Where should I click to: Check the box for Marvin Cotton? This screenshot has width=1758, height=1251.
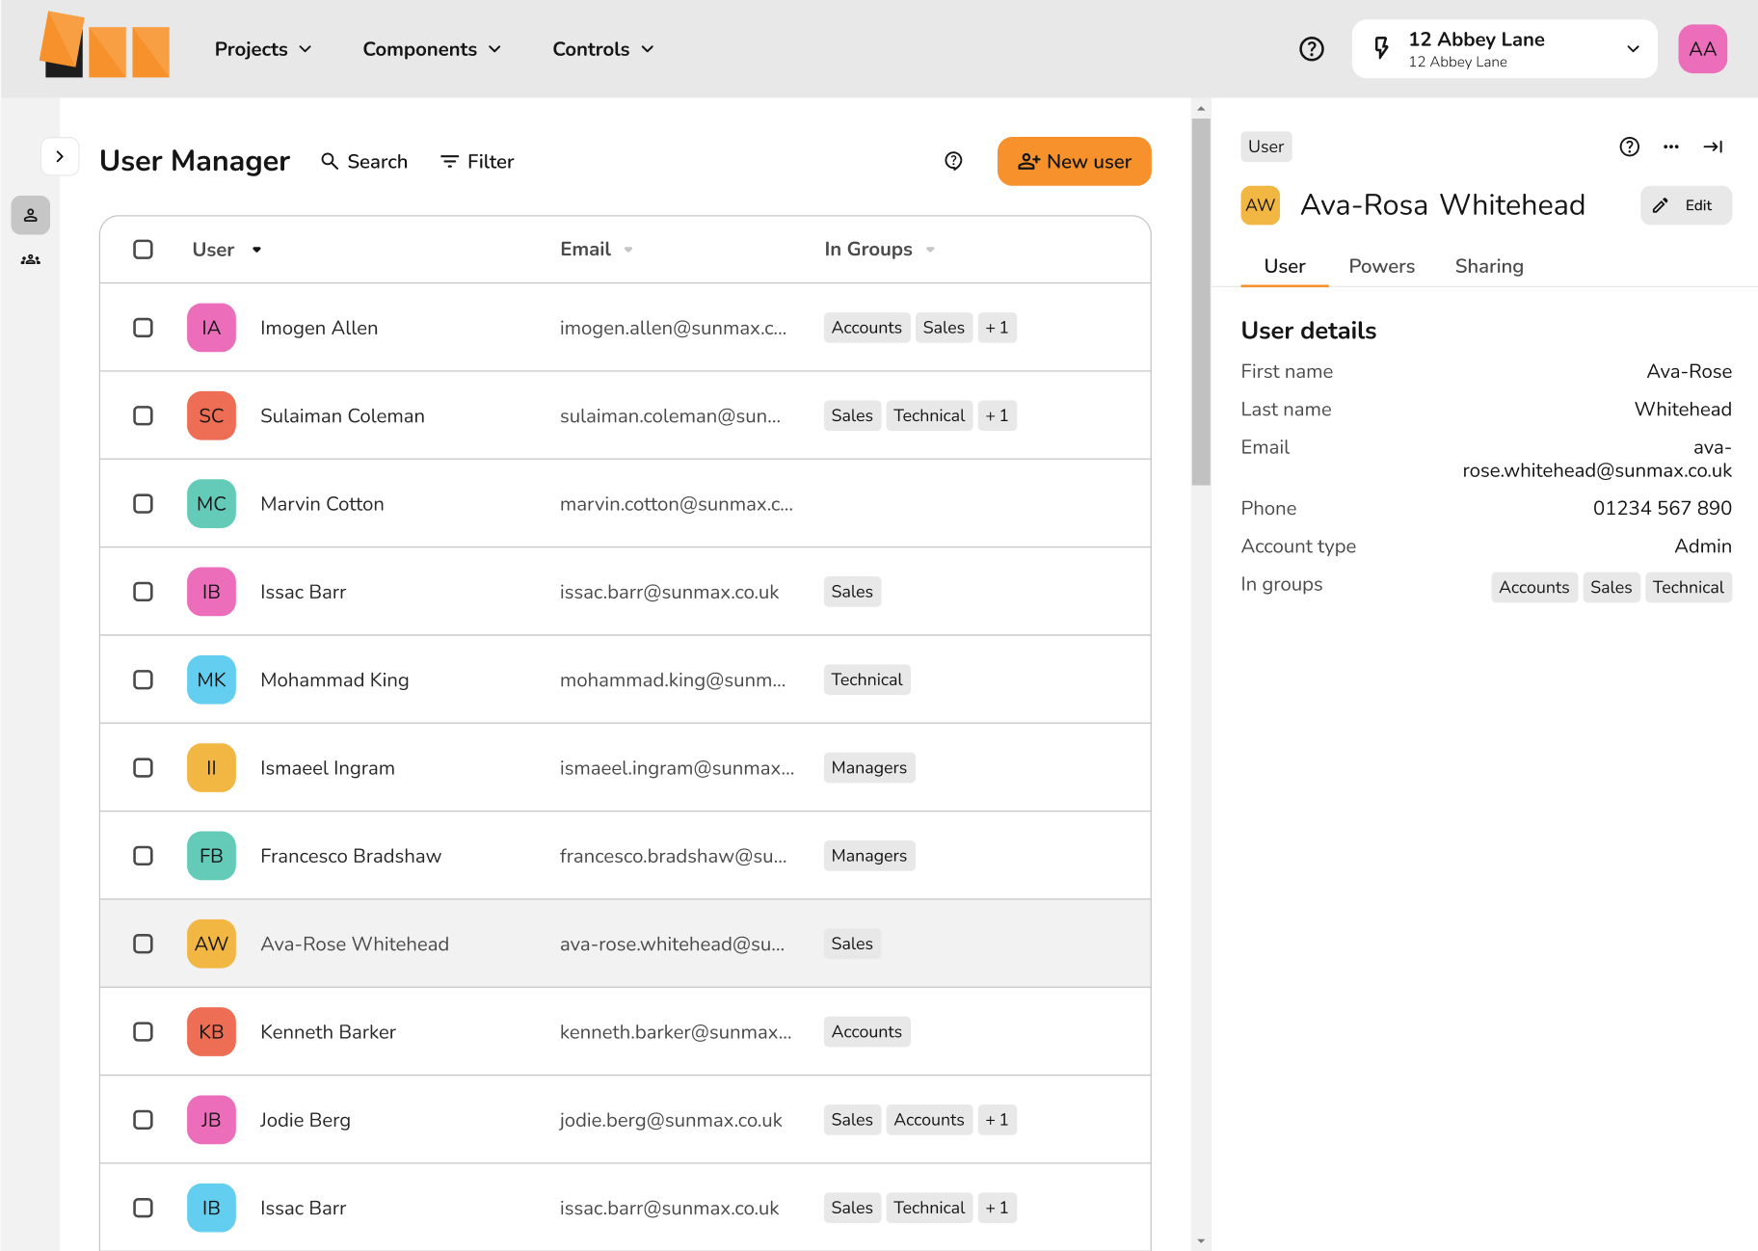[143, 503]
